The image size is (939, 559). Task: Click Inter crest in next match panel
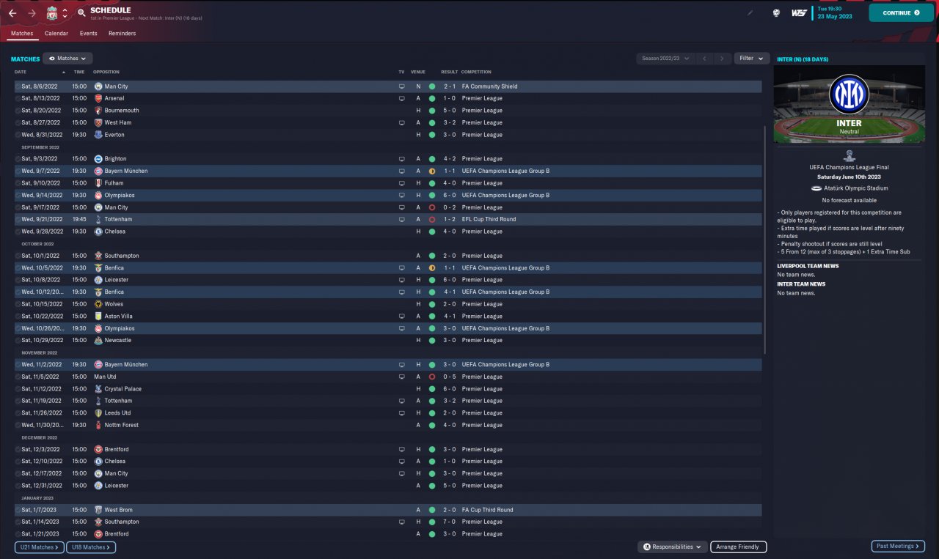pos(849,94)
